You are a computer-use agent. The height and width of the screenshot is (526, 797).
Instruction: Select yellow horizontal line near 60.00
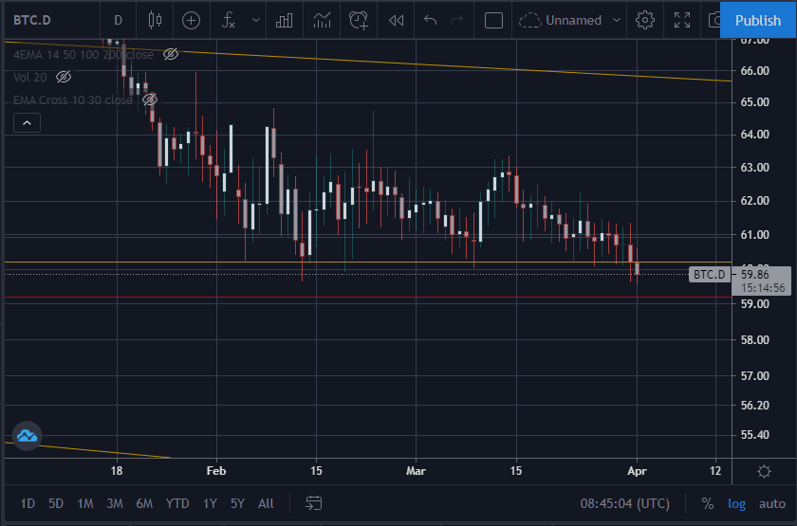coord(368,262)
